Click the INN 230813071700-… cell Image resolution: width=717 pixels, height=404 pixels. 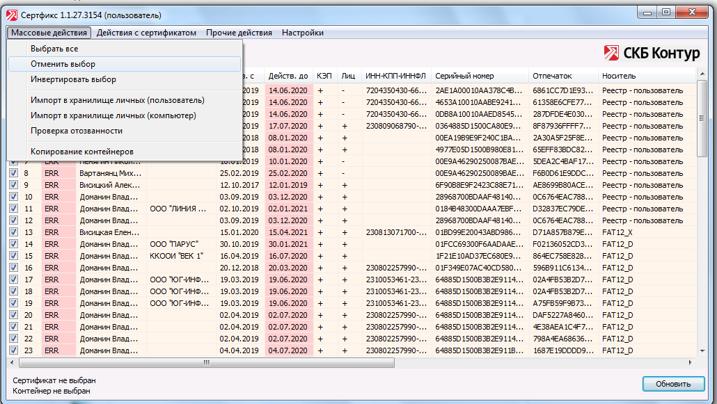point(396,232)
